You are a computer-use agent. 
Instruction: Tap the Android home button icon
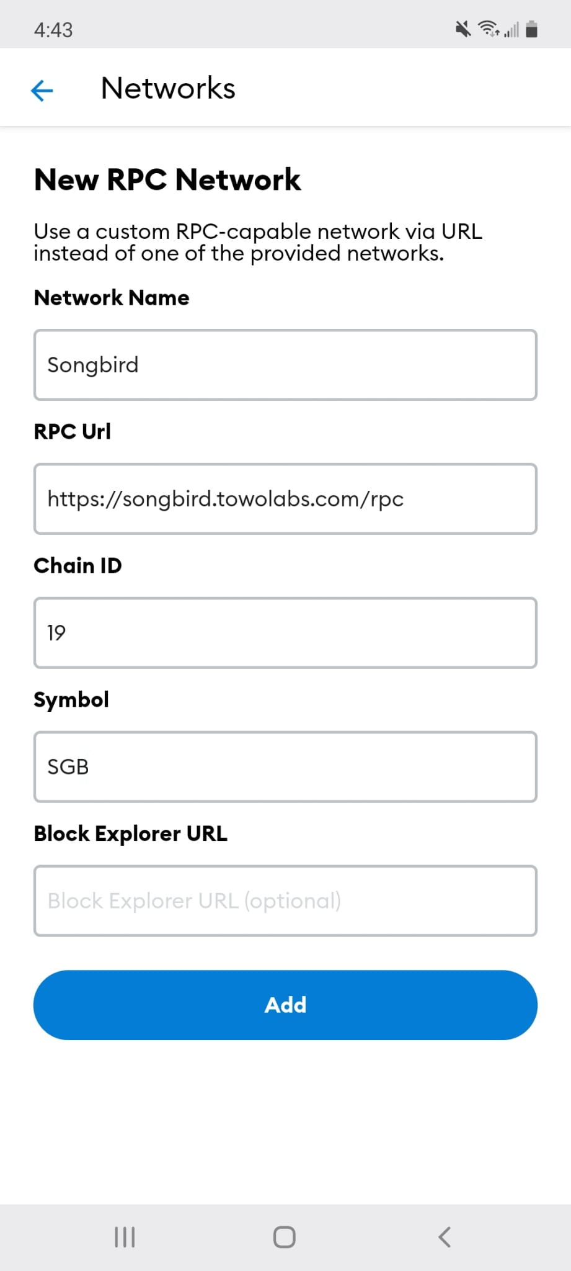coord(285,1237)
